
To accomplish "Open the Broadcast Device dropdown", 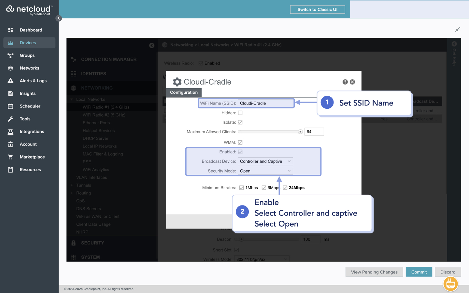I will tap(265, 161).
